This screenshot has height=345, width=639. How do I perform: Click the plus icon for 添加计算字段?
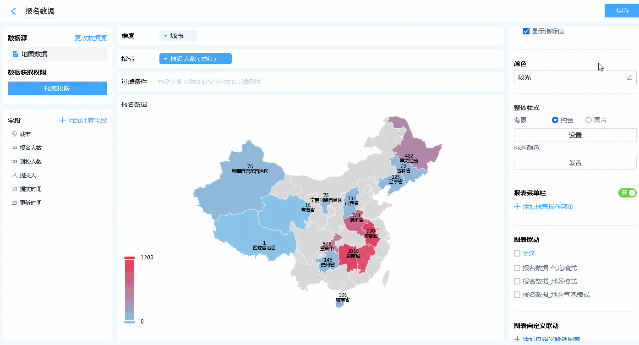[x=63, y=120]
